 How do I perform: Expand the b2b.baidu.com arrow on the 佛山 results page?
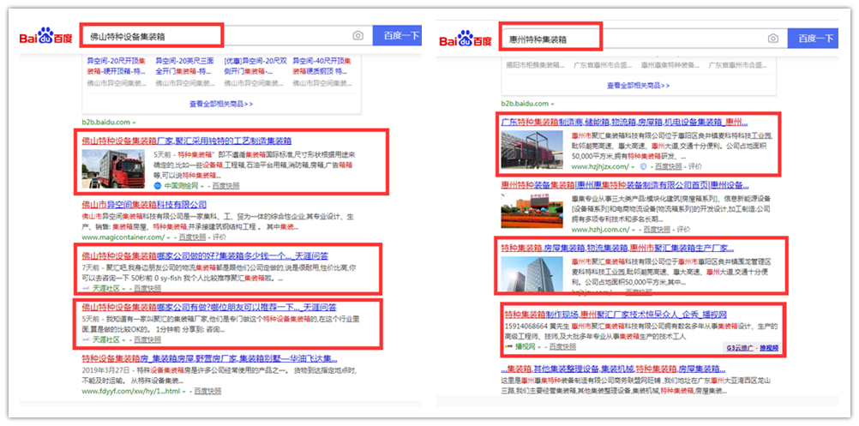pyautogui.click(x=135, y=122)
